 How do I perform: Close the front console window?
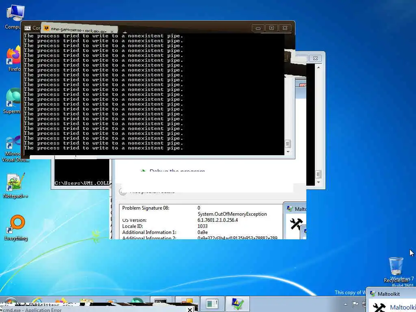click(x=285, y=28)
